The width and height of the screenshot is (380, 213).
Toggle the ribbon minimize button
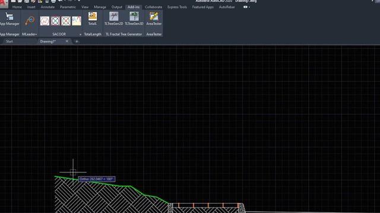coord(245,7)
